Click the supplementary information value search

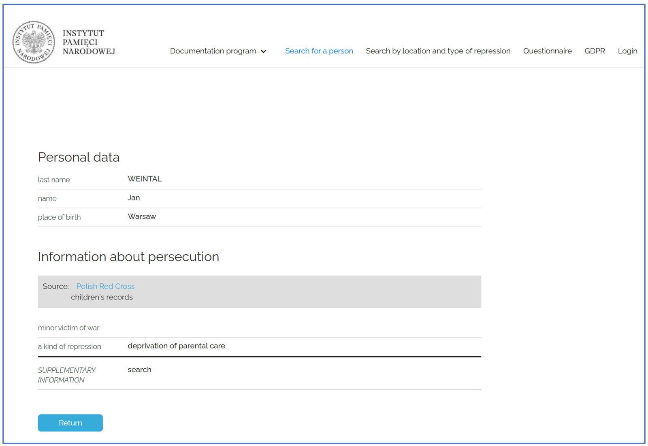[139, 370]
